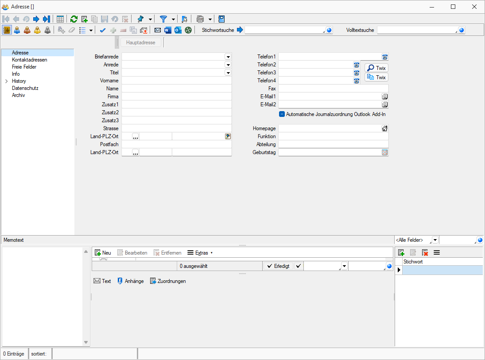Click into the Vorname input field
This screenshot has width=485, height=360.
coord(176,81)
